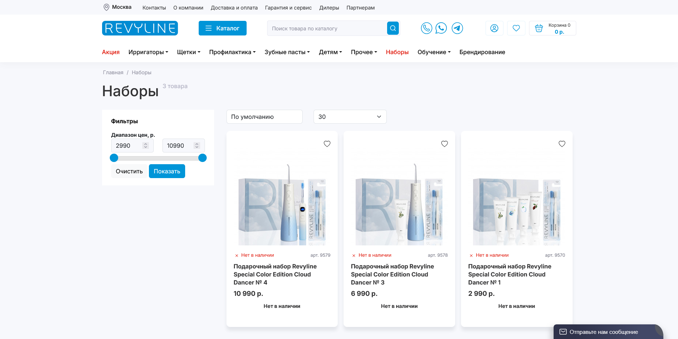Open WhatsApp chat icon
This screenshot has width=678, height=339.
tap(441, 28)
